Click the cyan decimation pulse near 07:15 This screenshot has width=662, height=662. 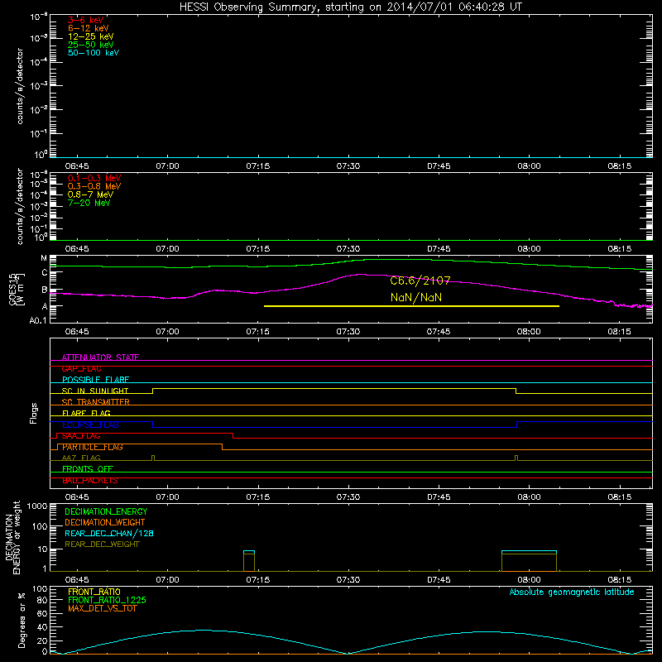(249, 551)
